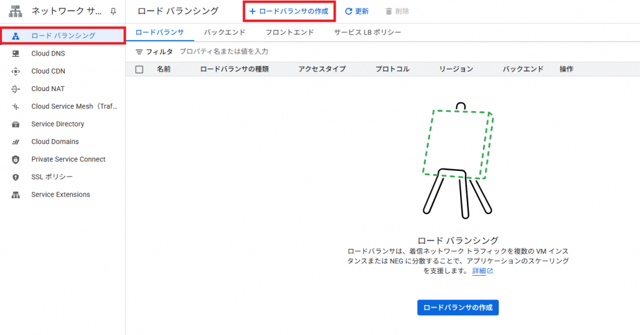The height and width of the screenshot is (335, 640).
Task: Click the 名前 column header
Action: [x=164, y=69]
